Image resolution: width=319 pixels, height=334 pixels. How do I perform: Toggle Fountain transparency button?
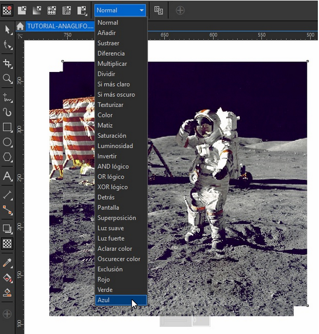coord(37,10)
